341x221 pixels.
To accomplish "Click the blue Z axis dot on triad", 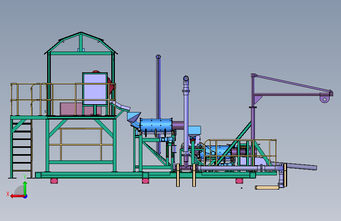I will pyautogui.click(x=26, y=196).
